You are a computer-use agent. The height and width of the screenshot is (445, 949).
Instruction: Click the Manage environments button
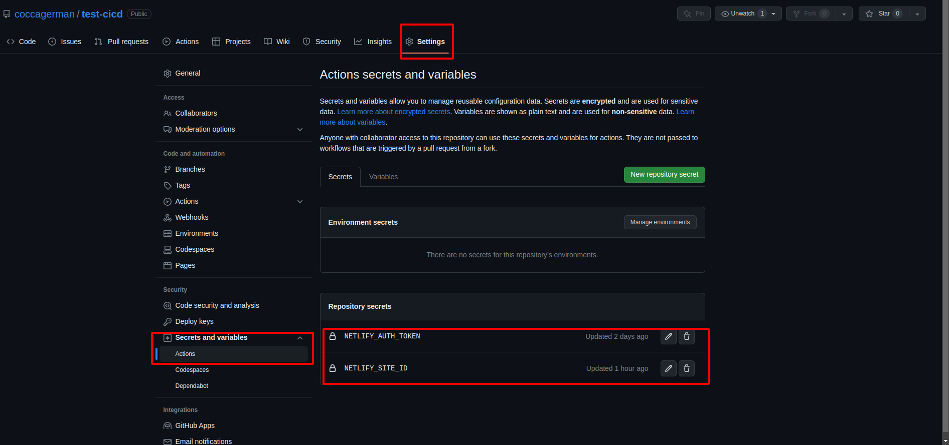660,222
